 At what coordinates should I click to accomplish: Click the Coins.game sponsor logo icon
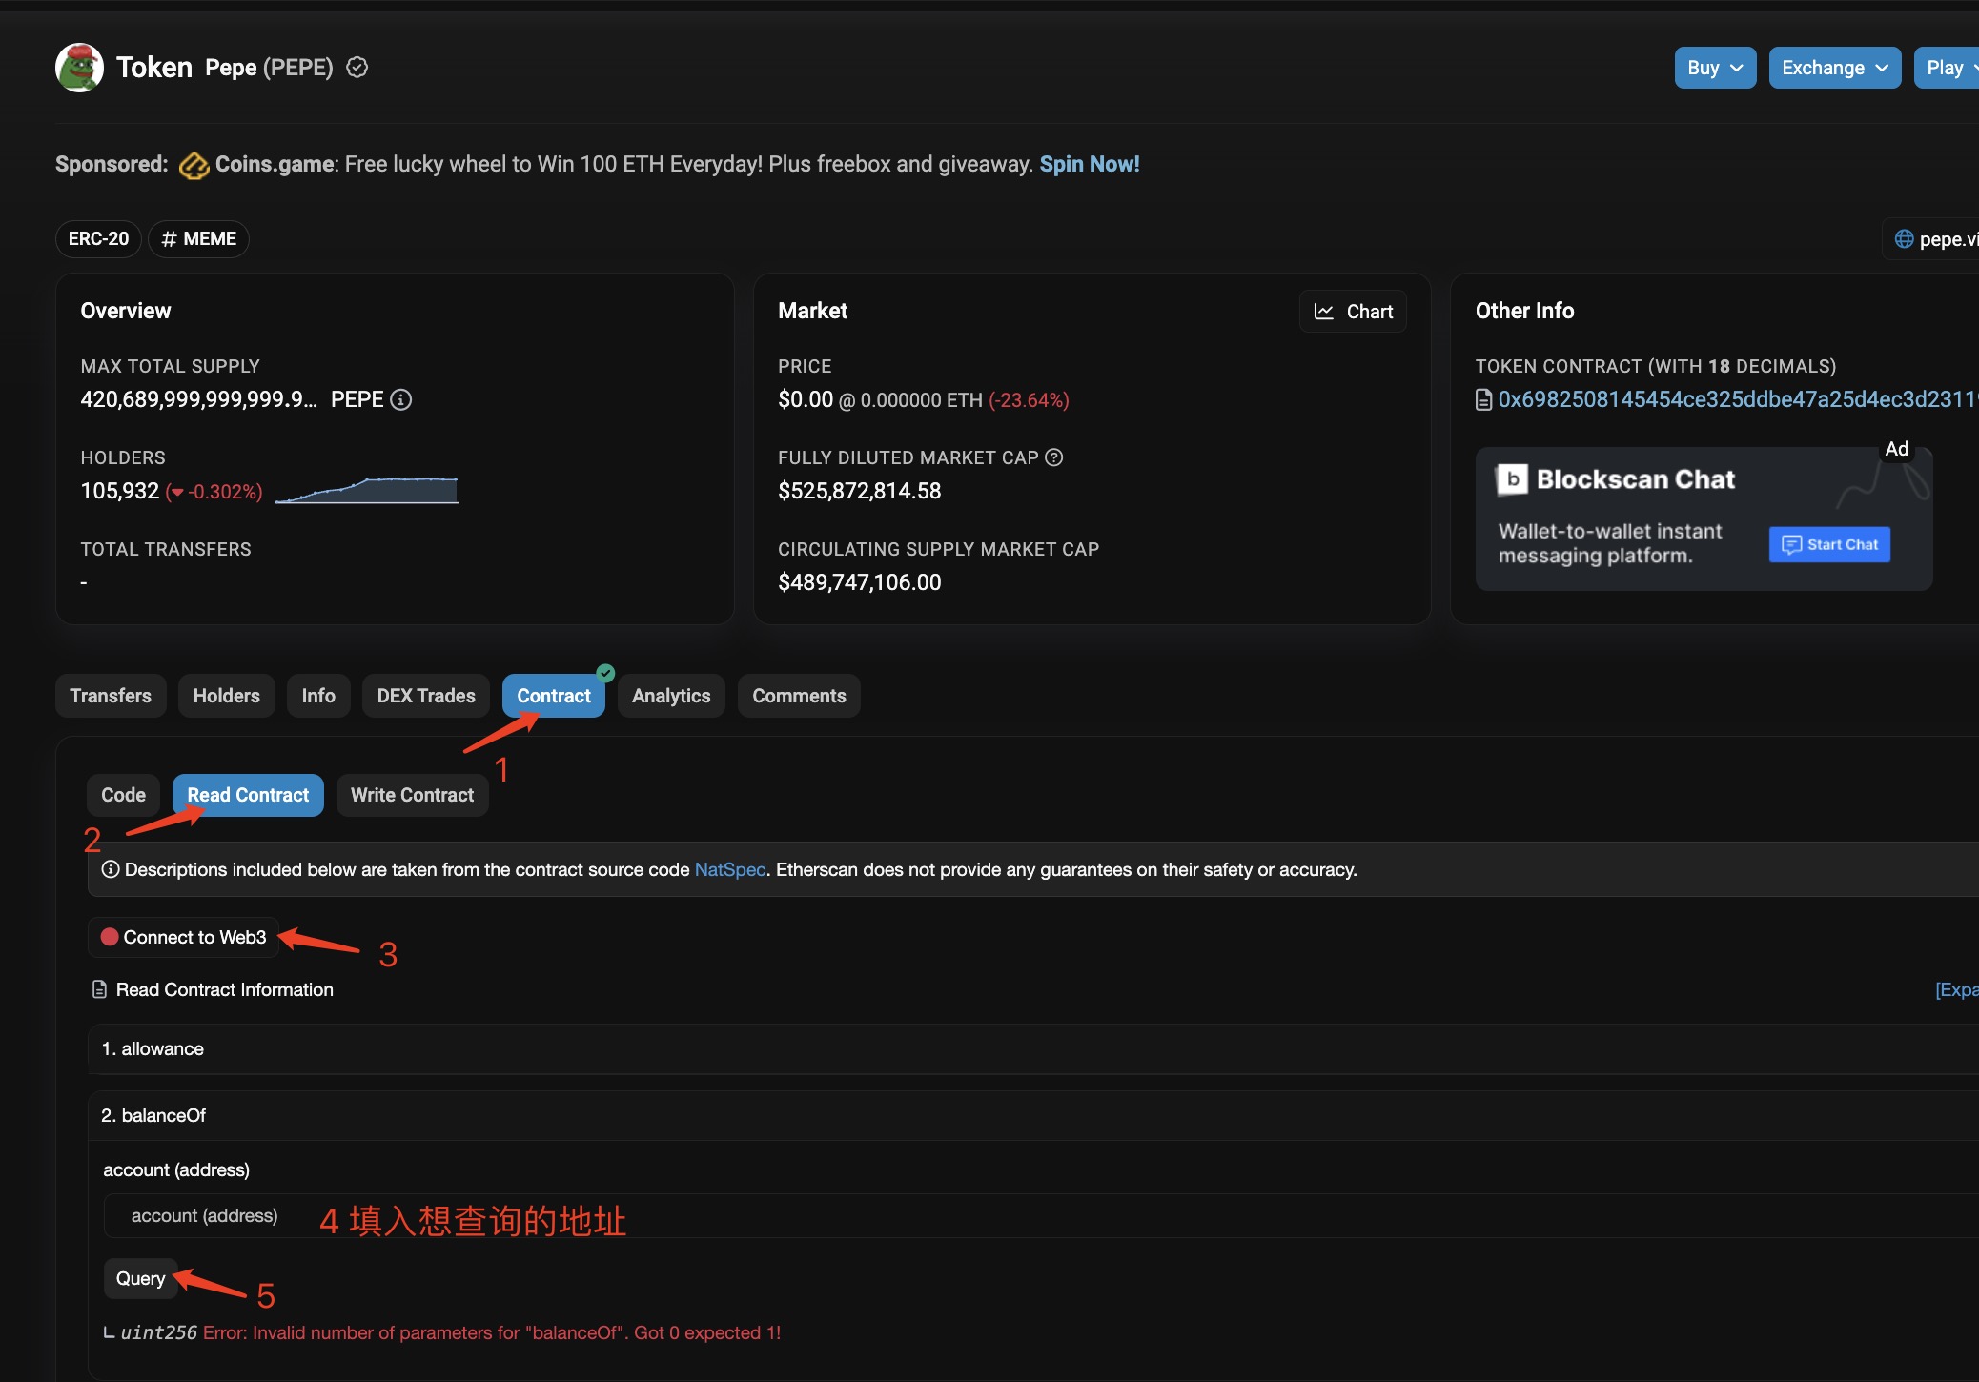[194, 165]
